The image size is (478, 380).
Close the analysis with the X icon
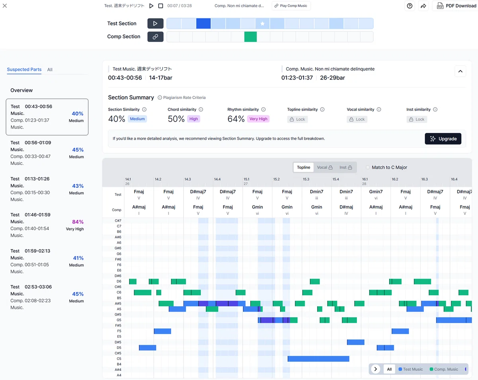(x=5, y=6)
